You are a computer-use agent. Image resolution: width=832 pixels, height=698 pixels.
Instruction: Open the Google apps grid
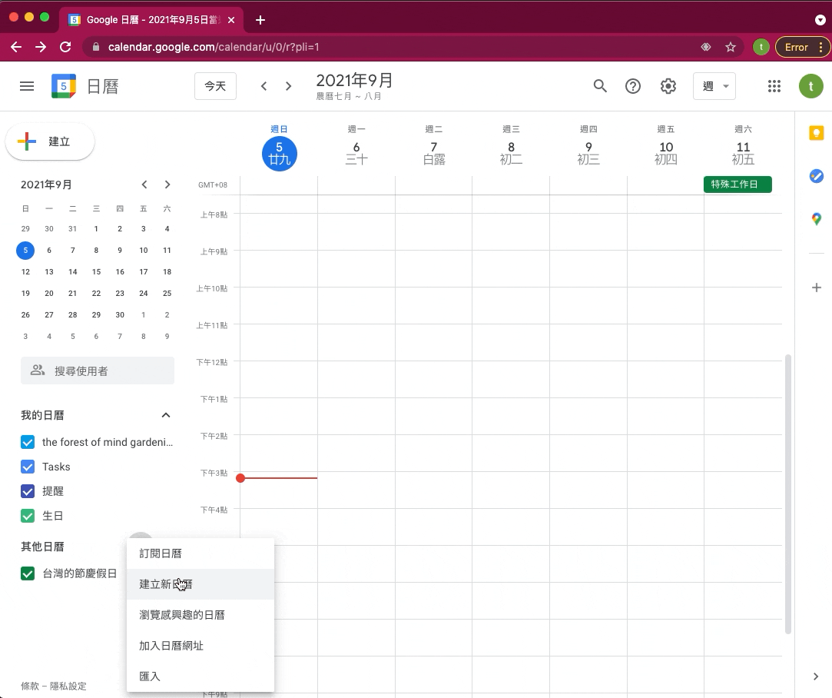pyautogui.click(x=774, y=86)
